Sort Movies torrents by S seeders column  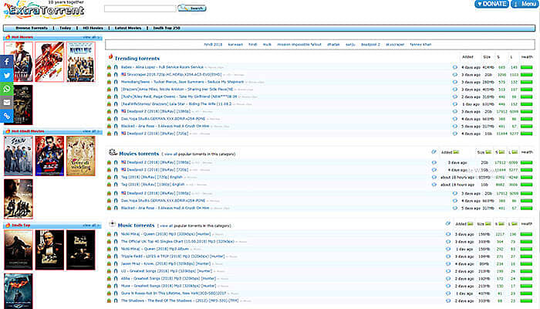coord(500,152)
